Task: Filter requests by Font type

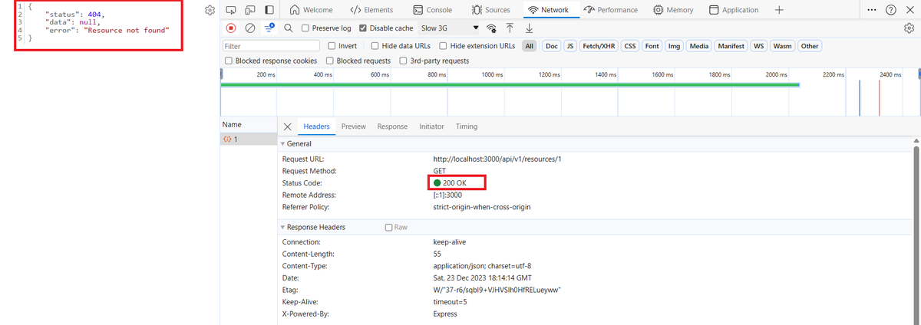Action: pos(652,46)
